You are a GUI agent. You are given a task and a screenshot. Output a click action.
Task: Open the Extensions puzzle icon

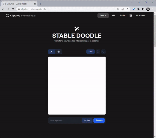click(x=138, y=9)
